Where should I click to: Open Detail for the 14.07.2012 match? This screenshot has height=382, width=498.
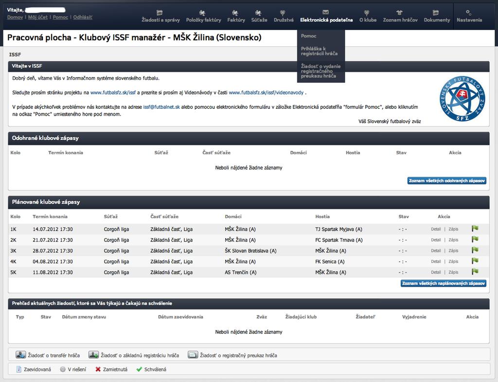click(x=436, y=229)
